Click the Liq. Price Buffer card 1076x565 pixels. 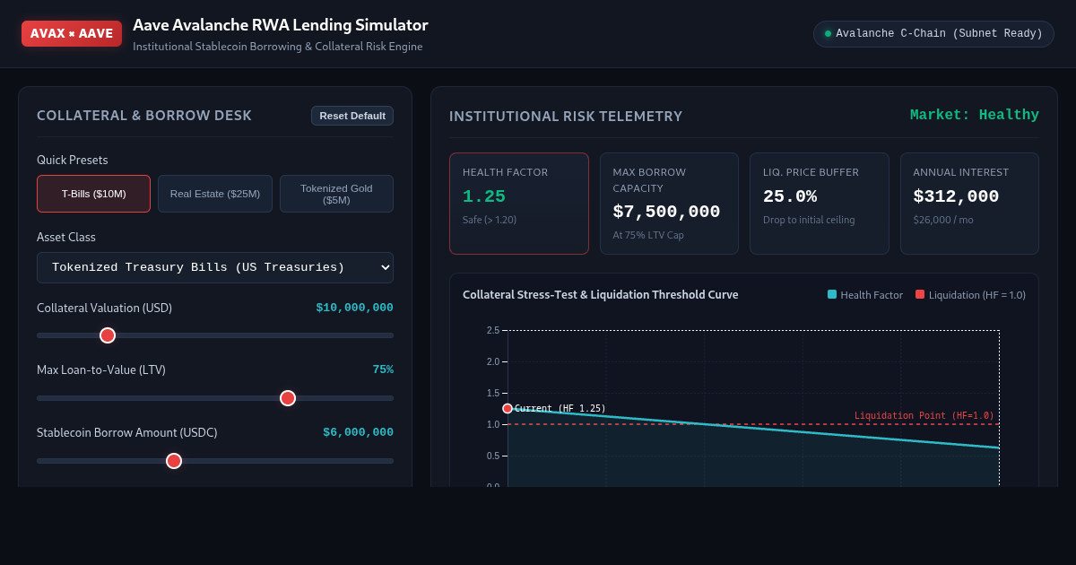pyautogui.click(x=820, y=204)
